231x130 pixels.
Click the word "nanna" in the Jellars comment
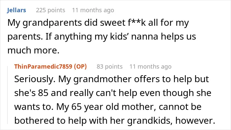click(x=145, y=37)
